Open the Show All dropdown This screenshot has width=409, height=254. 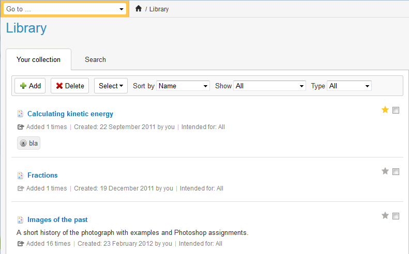269,86
